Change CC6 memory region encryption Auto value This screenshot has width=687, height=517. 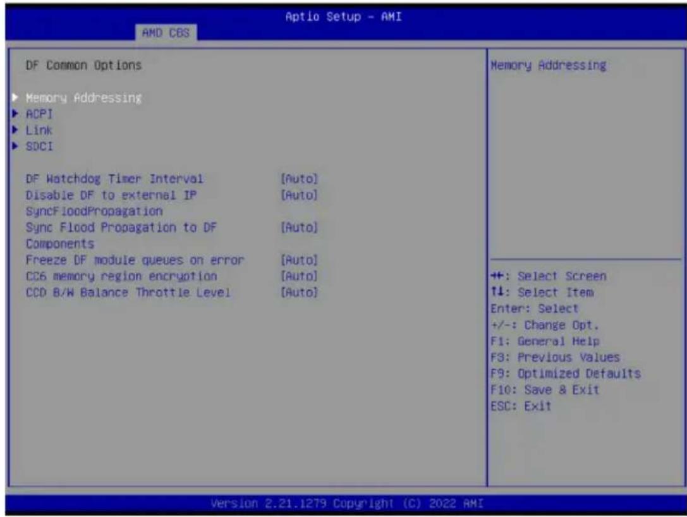pos(299,276)
